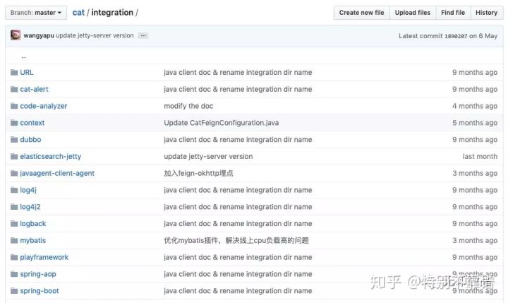
Task: Click the mybatis folder icon
Action: 14,240
